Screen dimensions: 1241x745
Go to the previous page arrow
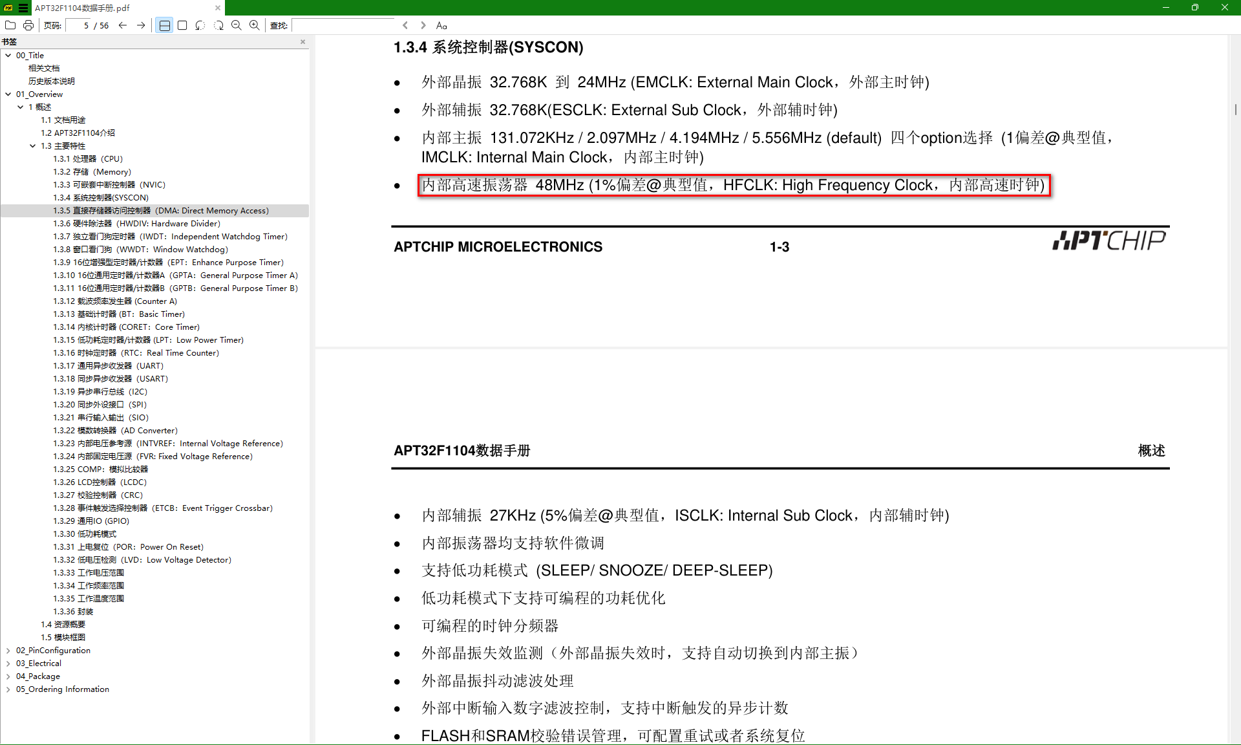click(123, 25)
